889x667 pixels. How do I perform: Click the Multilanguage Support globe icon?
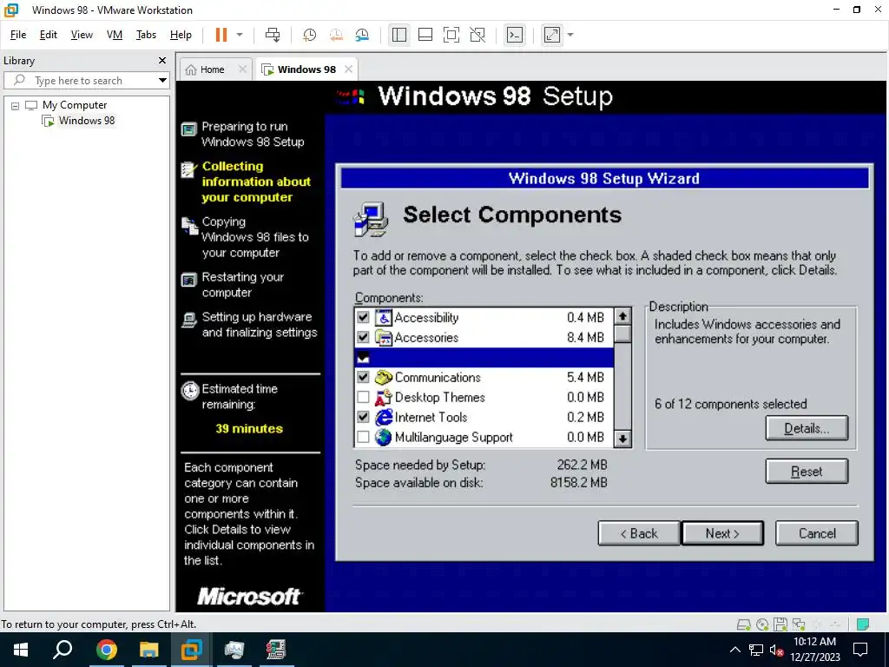pos(384,437)
